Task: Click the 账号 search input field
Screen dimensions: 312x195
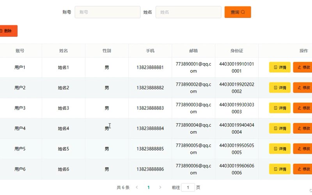Action: [x=108, y=12]
